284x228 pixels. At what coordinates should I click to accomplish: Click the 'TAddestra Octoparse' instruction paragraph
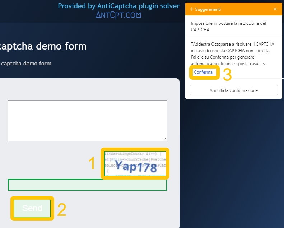(232, 54)
